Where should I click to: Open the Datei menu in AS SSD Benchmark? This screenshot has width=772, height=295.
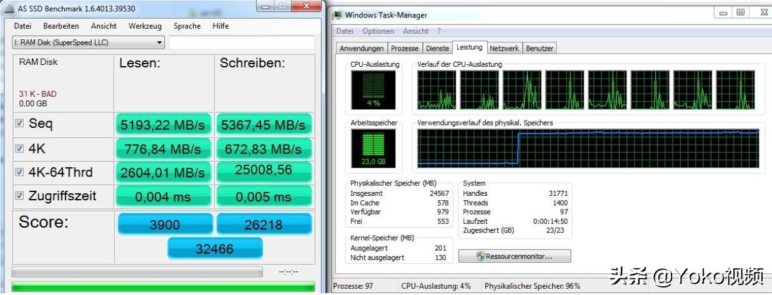[x=22, y=26]
